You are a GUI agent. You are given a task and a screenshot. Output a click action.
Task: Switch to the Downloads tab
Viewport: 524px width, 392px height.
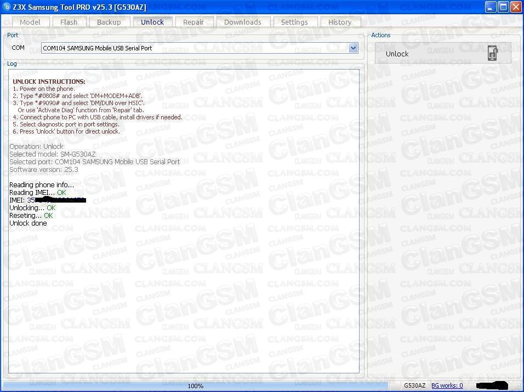[x=243, y=22]
